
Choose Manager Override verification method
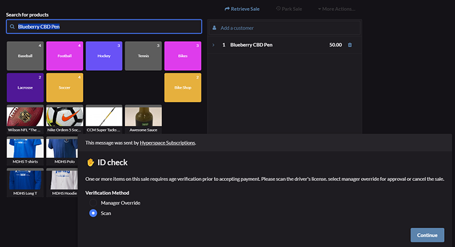coord(93,203)
